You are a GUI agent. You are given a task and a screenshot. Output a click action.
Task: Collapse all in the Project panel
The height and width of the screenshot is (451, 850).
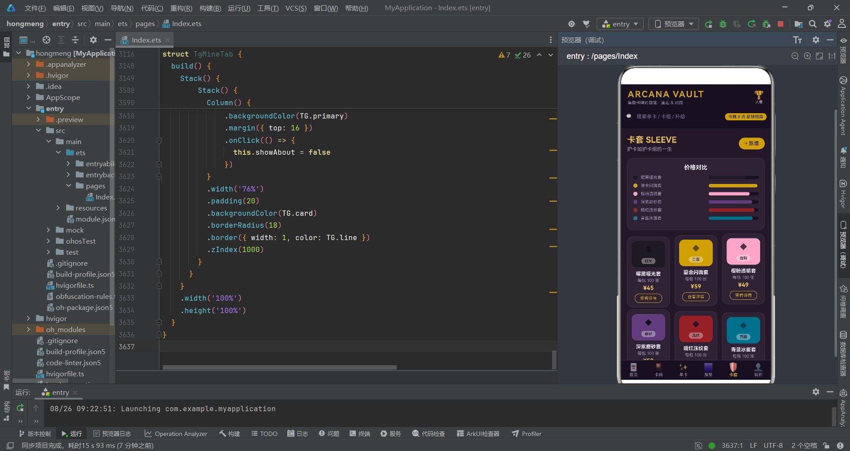tap(75, 40)
